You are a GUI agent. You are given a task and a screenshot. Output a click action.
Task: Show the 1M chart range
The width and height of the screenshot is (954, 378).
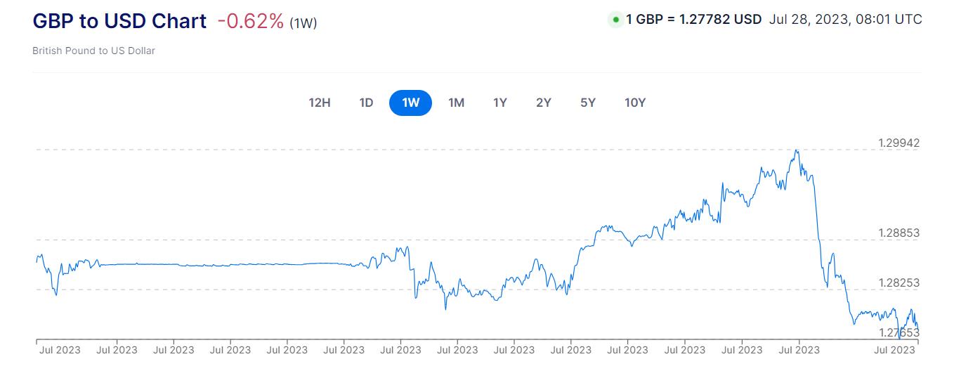(x=457, y=103)
